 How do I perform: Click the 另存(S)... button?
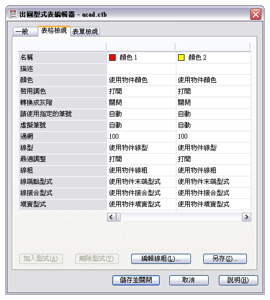[x=225, y=259]
